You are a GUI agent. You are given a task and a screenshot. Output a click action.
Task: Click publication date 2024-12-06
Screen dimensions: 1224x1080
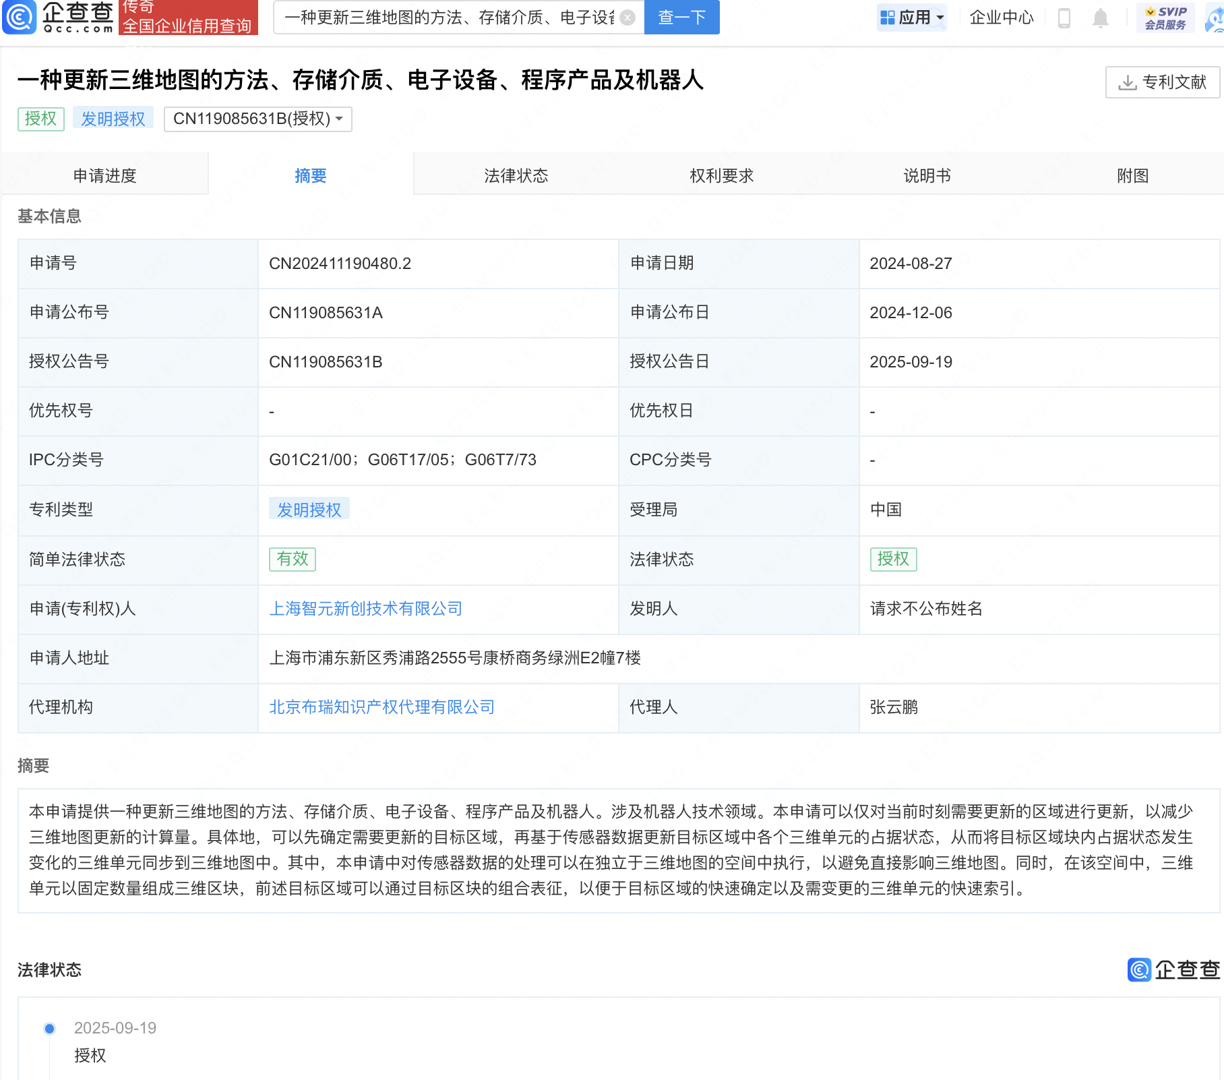point(911,313)
